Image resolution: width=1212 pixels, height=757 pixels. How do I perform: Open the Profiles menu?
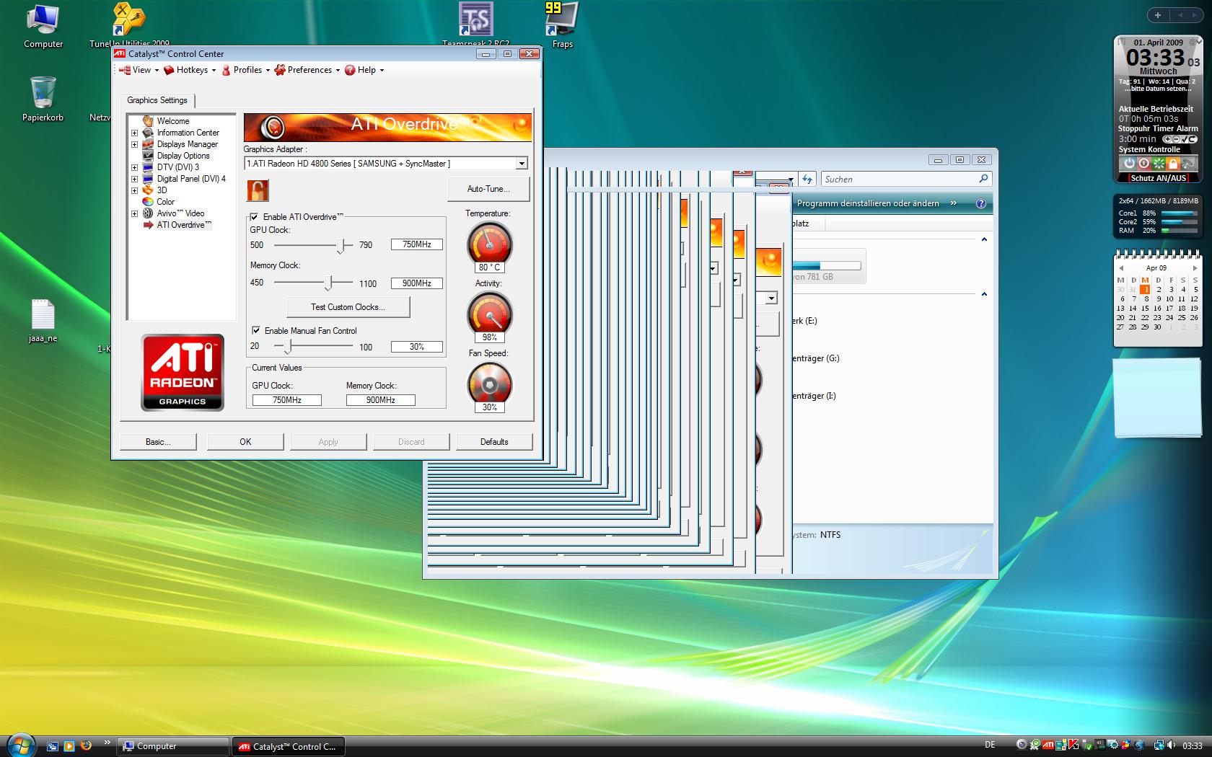click(245, 70)
